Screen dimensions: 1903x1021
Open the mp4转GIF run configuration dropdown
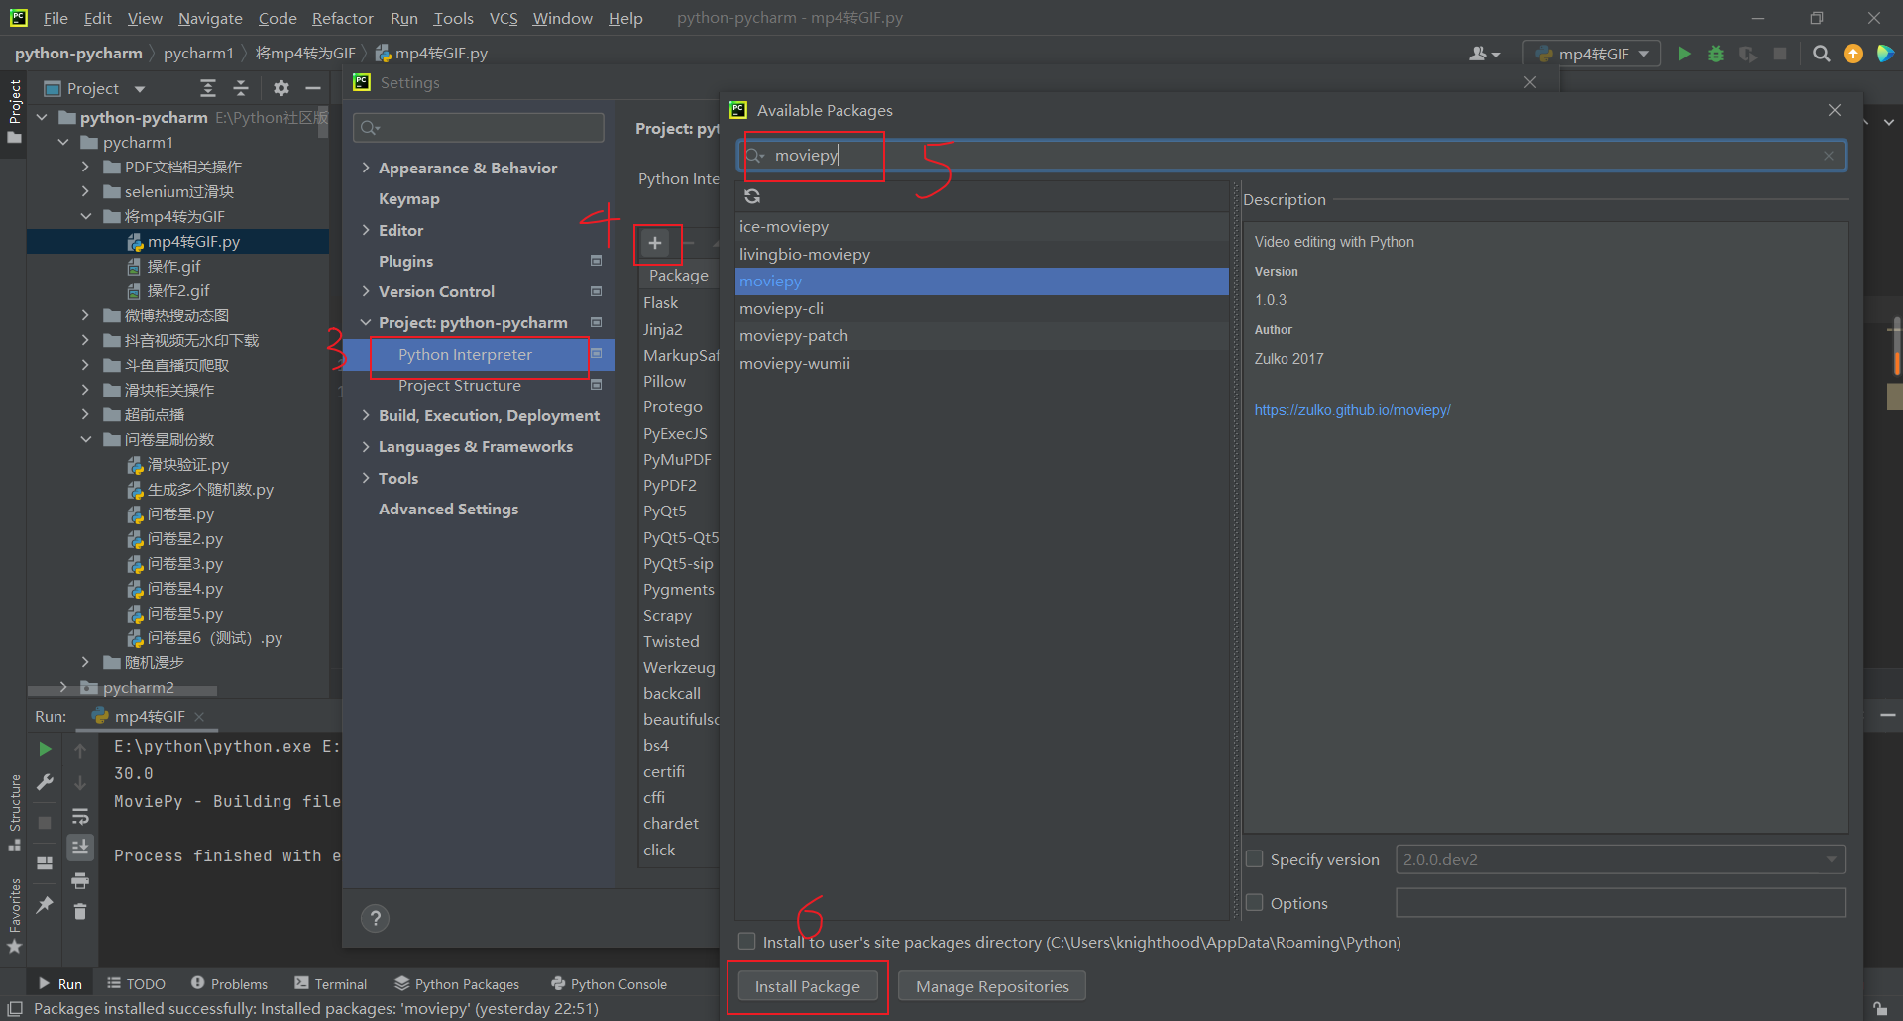pyautogui.click(x=1592, y=54)
